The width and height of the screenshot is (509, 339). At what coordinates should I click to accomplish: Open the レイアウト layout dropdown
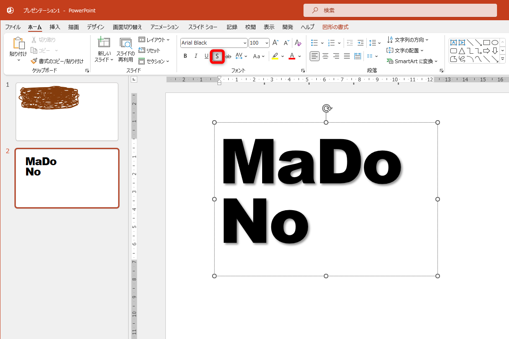(154, 40)
